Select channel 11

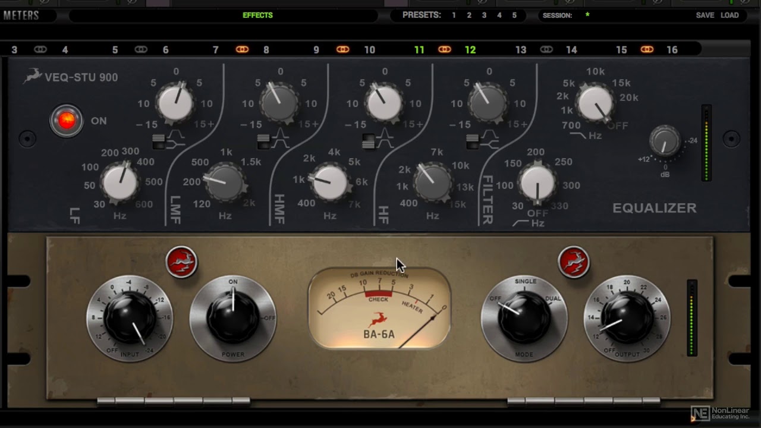(420, 50)
